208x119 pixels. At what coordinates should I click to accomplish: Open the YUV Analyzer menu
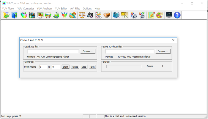point(45,9)
